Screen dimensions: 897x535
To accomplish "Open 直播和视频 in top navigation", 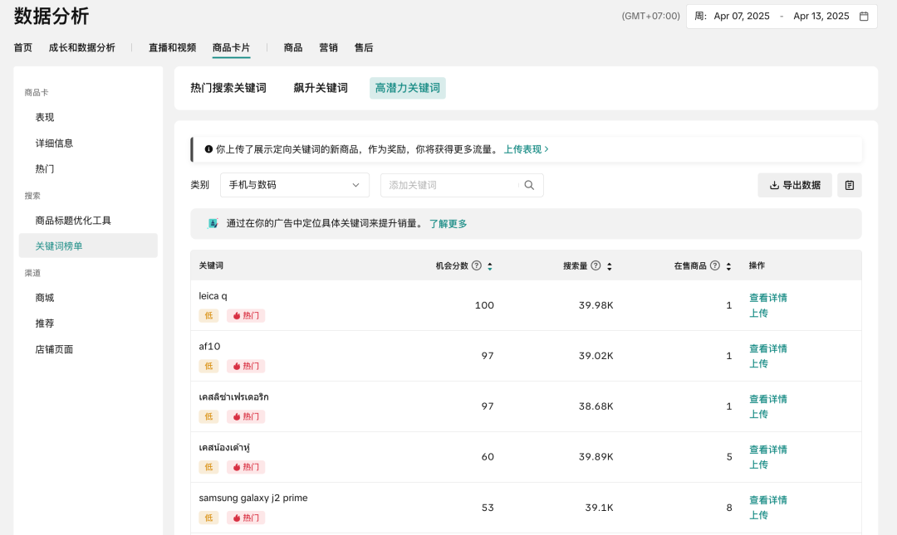I will pyautogui.click(x=172, y=47).
